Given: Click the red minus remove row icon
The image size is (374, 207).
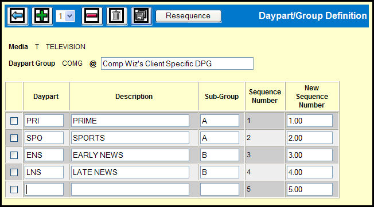Looking at the screenshot, I should (x=92, y=16).
